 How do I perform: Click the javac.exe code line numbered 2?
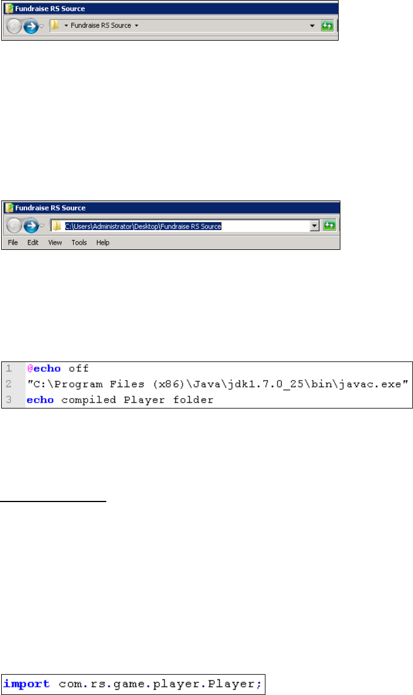[x=218, y=384]
